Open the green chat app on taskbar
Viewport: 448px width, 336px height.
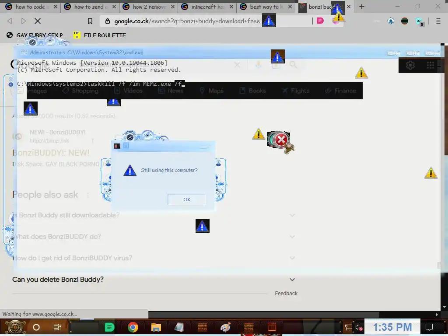(x=109, y=327)
